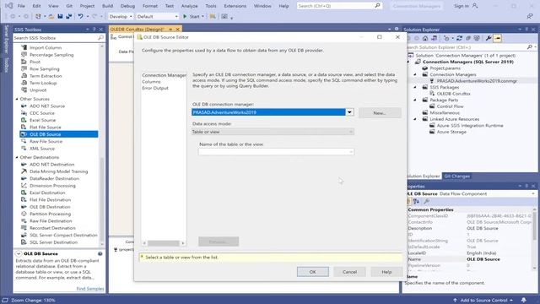Image resolution: width=540 pixels, height=304 pixels.
Task: Click the Cancel button in the dialog
Action: pos(349,272)
